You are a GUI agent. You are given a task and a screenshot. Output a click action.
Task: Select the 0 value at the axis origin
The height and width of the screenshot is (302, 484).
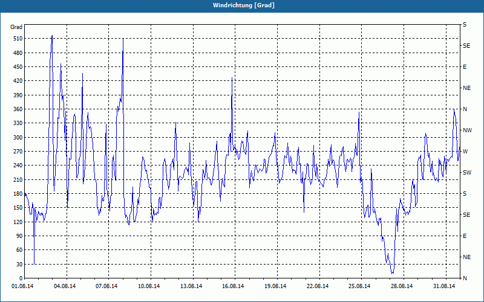(x=21, y=278)
